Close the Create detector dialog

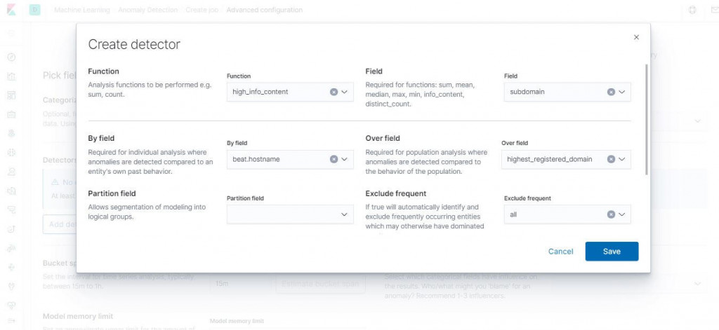click(x=636, y=37)
